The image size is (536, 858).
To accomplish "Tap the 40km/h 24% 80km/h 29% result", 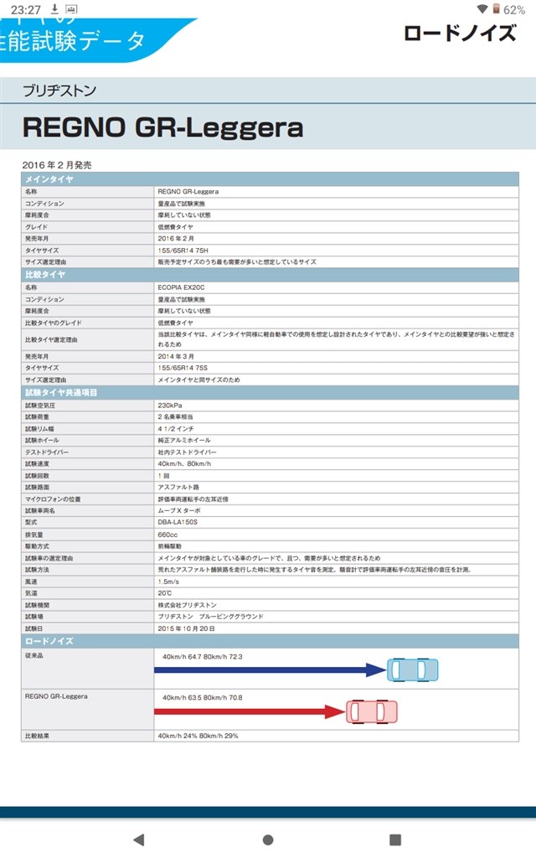I will [198, 736].
